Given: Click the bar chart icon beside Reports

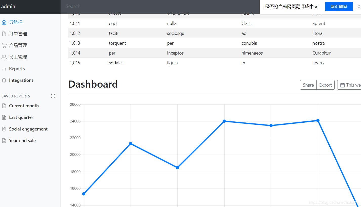Looking at the screenshot, I should tap(4, 69).
